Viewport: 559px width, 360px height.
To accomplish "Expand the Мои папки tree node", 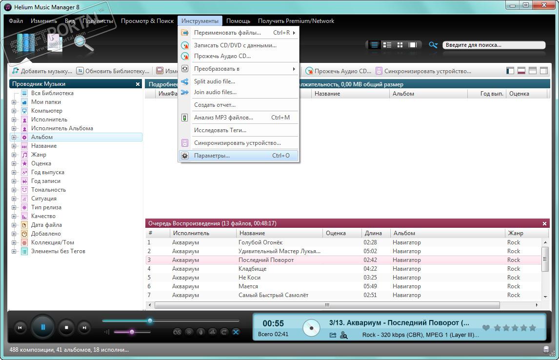I will point(14,102).
